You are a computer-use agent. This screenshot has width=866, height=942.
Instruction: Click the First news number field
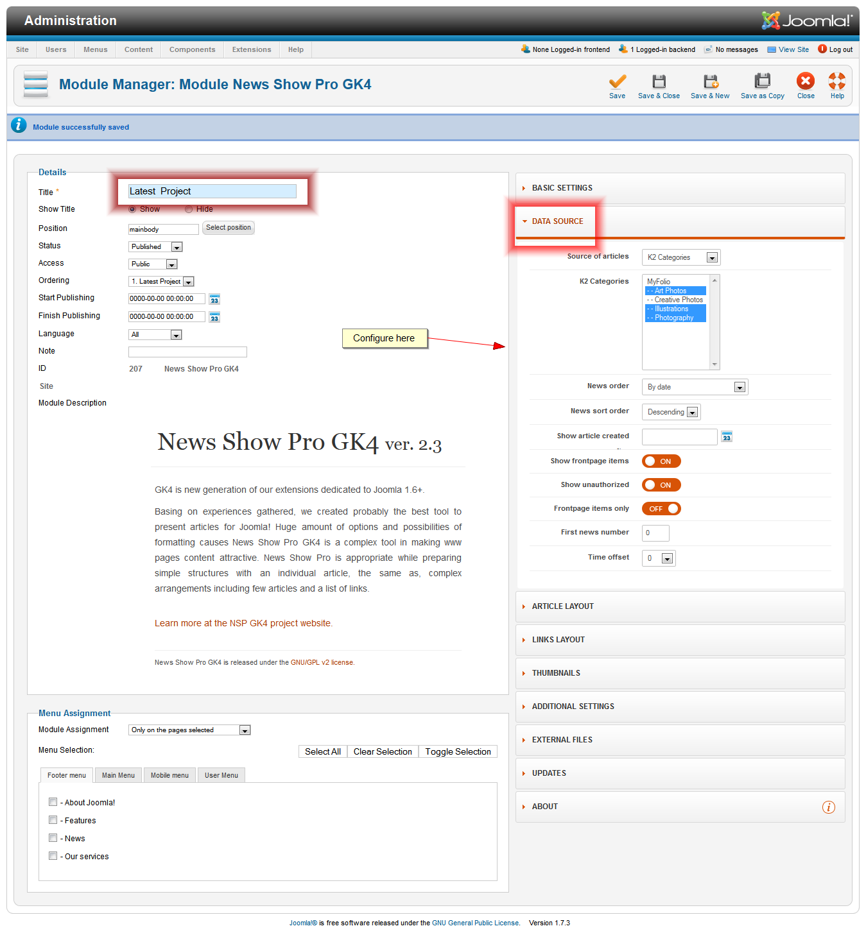pos(655,533)
